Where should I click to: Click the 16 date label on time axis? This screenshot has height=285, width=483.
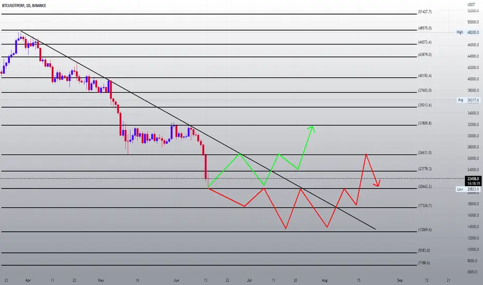137,280
